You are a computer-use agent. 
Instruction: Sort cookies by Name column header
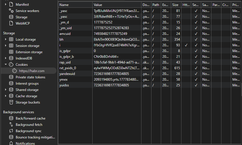(x=75, y=5)
